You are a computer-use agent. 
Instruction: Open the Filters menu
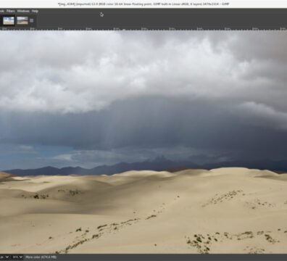click(x=10, y=11)
